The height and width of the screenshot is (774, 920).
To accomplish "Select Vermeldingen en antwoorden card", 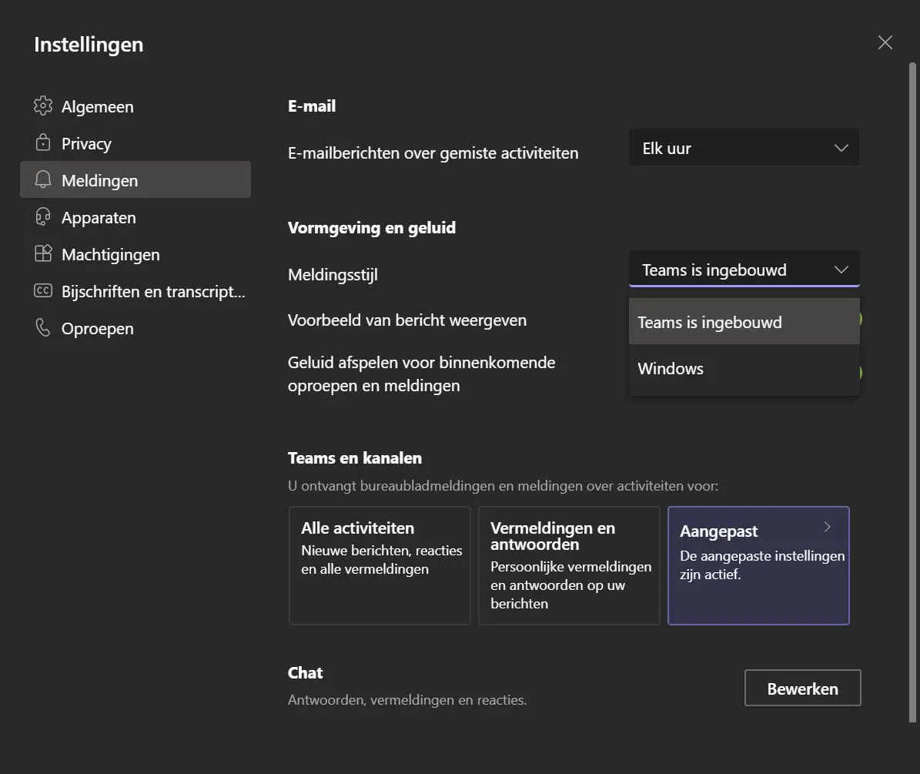I will coord(569,566).
